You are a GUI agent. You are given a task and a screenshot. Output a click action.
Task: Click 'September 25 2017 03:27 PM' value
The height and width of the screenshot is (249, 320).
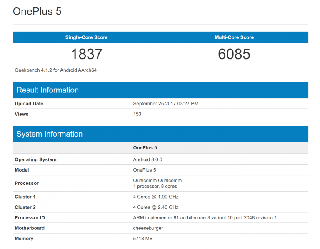point(166,104)
